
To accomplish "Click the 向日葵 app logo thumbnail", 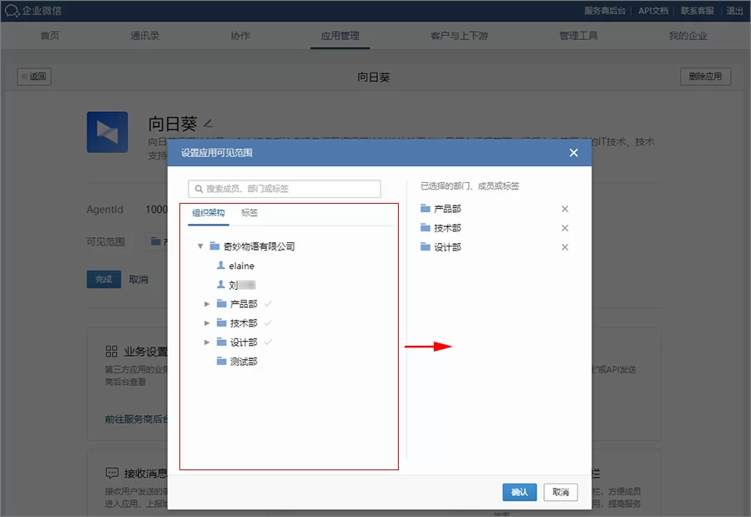I will point(107,132).
